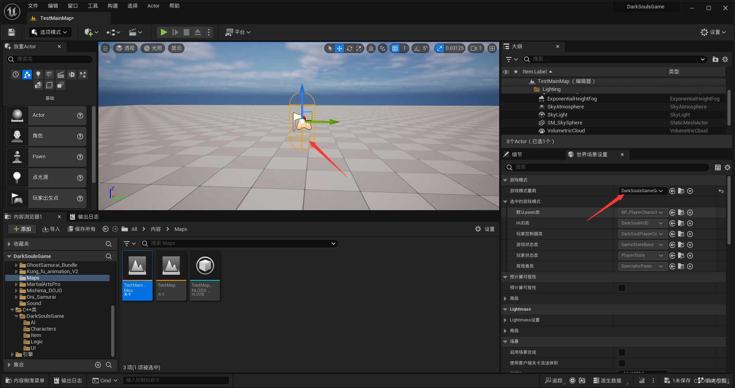Open the Platforms dropdown
Image resolution: width=735 pixels, height=388 pixels.
[238, 32]
